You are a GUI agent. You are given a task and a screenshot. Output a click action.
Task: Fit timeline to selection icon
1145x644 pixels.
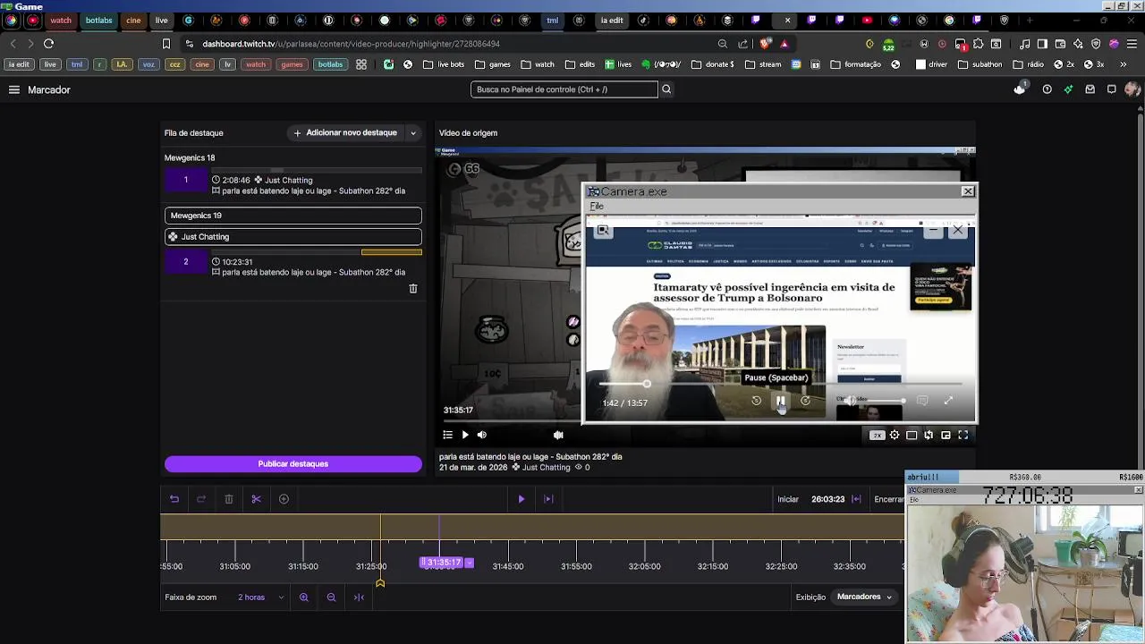coord(359,597)
